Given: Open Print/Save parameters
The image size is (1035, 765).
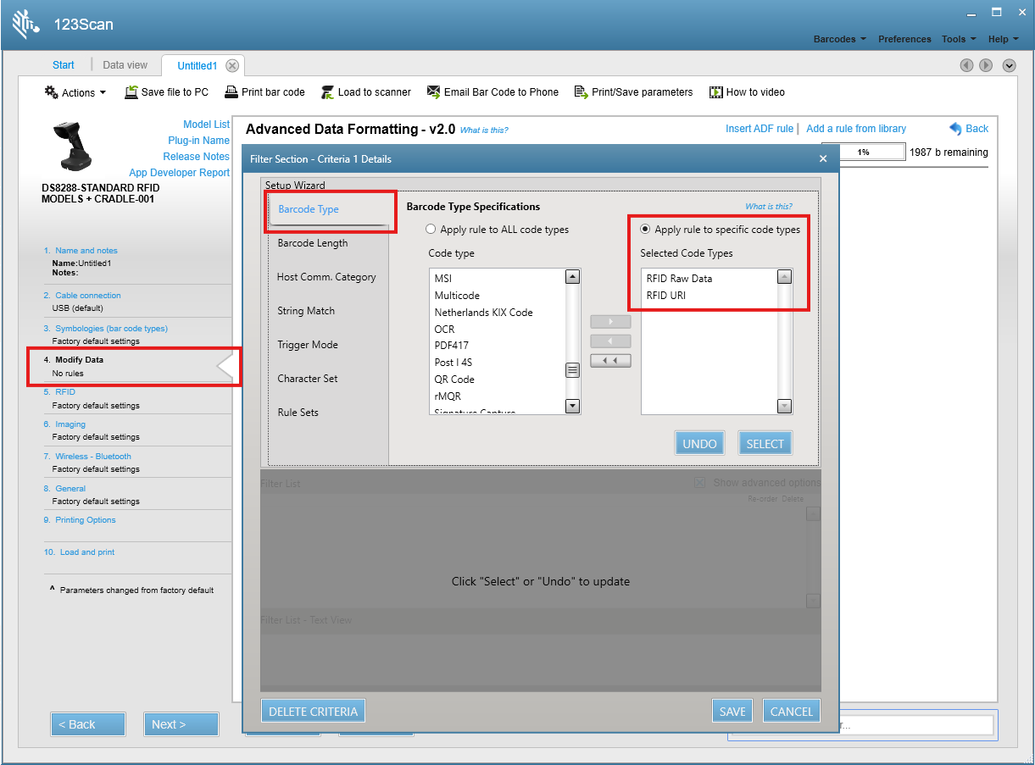Looking at the screenshot, I should click(x=633, y=92).
